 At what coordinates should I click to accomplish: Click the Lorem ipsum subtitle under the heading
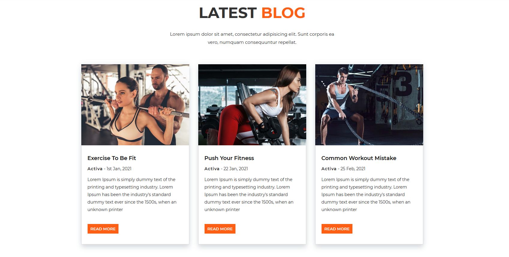pos(252,38)
